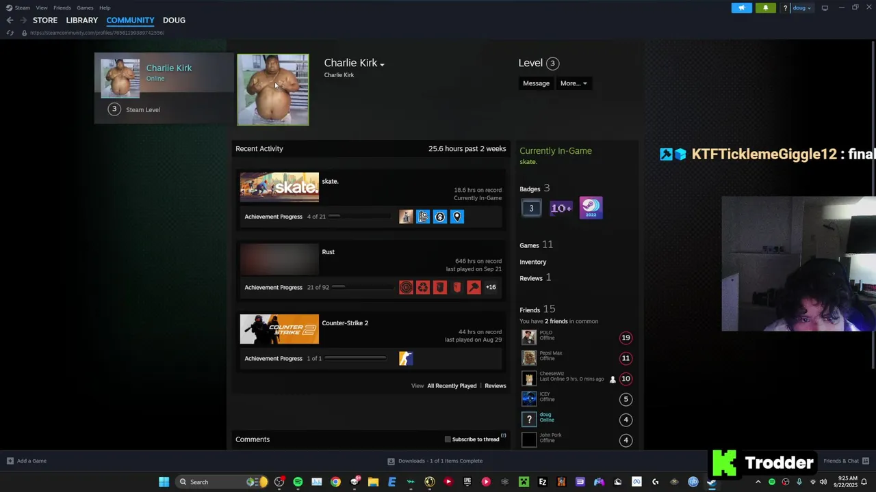This screenshot has height=492, width=876.
Task: Click the profile URL address bar
Action: click(97, 33)
